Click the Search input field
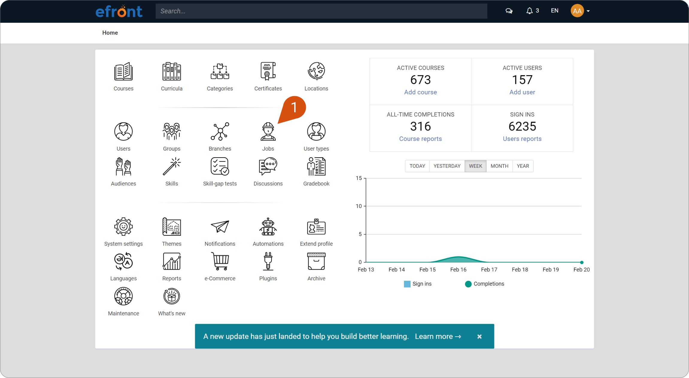 321,11
